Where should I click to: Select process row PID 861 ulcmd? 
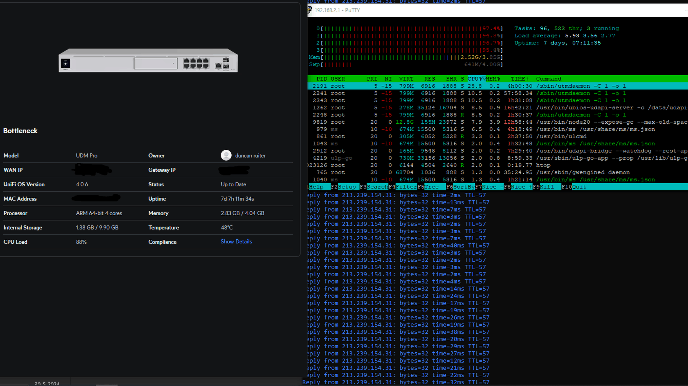pyautogui.click(x=498, y=136)
